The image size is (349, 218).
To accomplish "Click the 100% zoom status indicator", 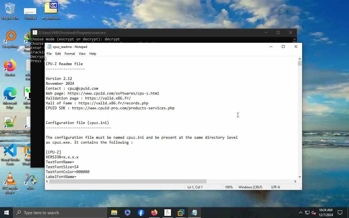I will [x=229, y=187].
